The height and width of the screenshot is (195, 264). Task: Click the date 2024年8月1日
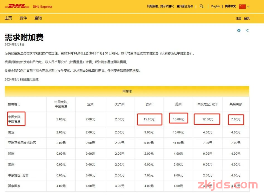point(14,44)
